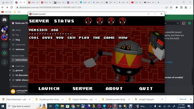The image size is (194, 109).
Task: Open winzip27-bing.exe download
Action: click(x=145, y=99)
